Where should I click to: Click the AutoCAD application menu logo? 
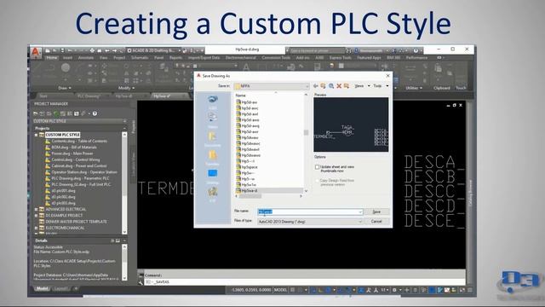click(x=36, y=52)
